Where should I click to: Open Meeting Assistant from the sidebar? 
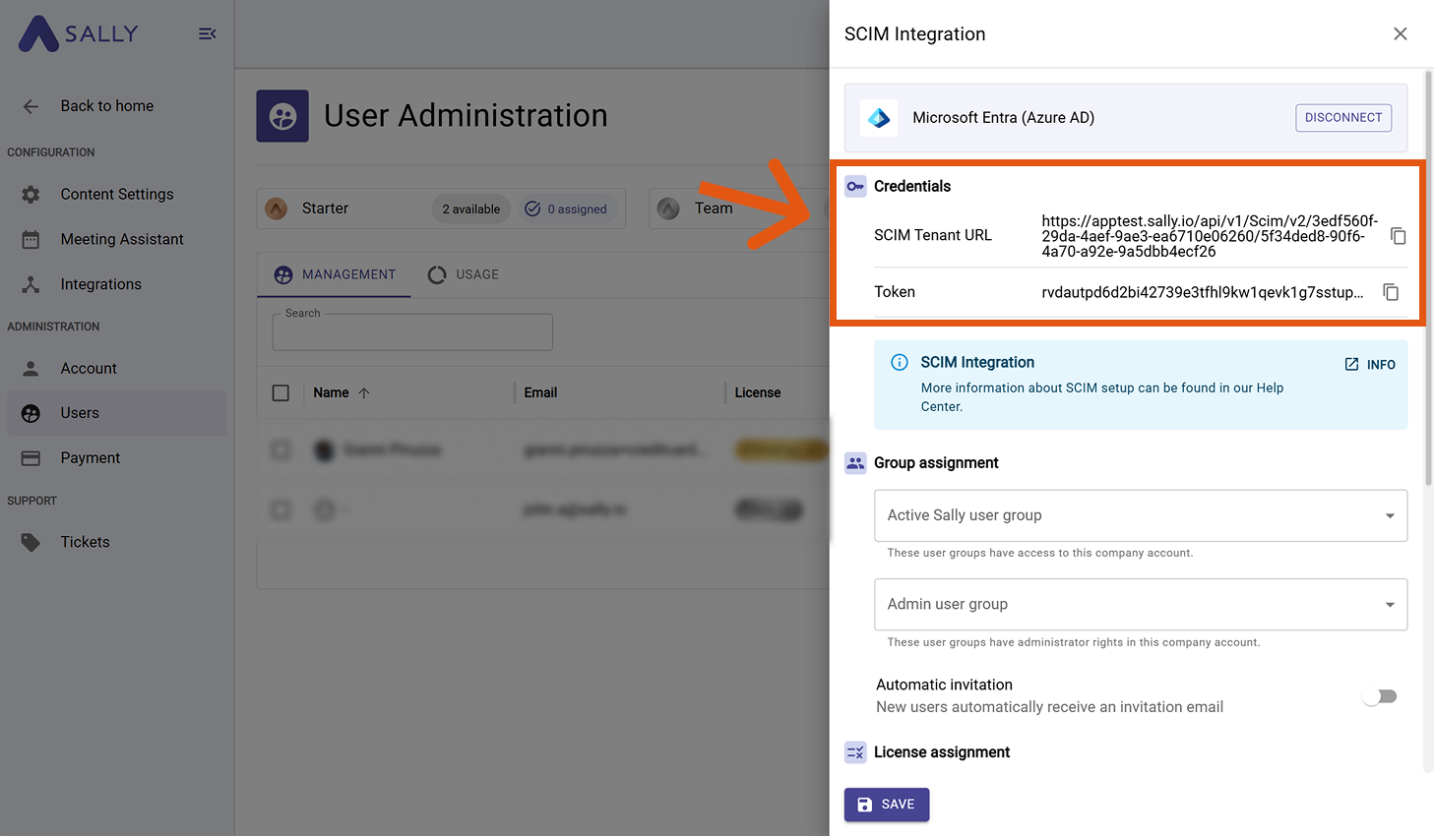coord(122,239)
